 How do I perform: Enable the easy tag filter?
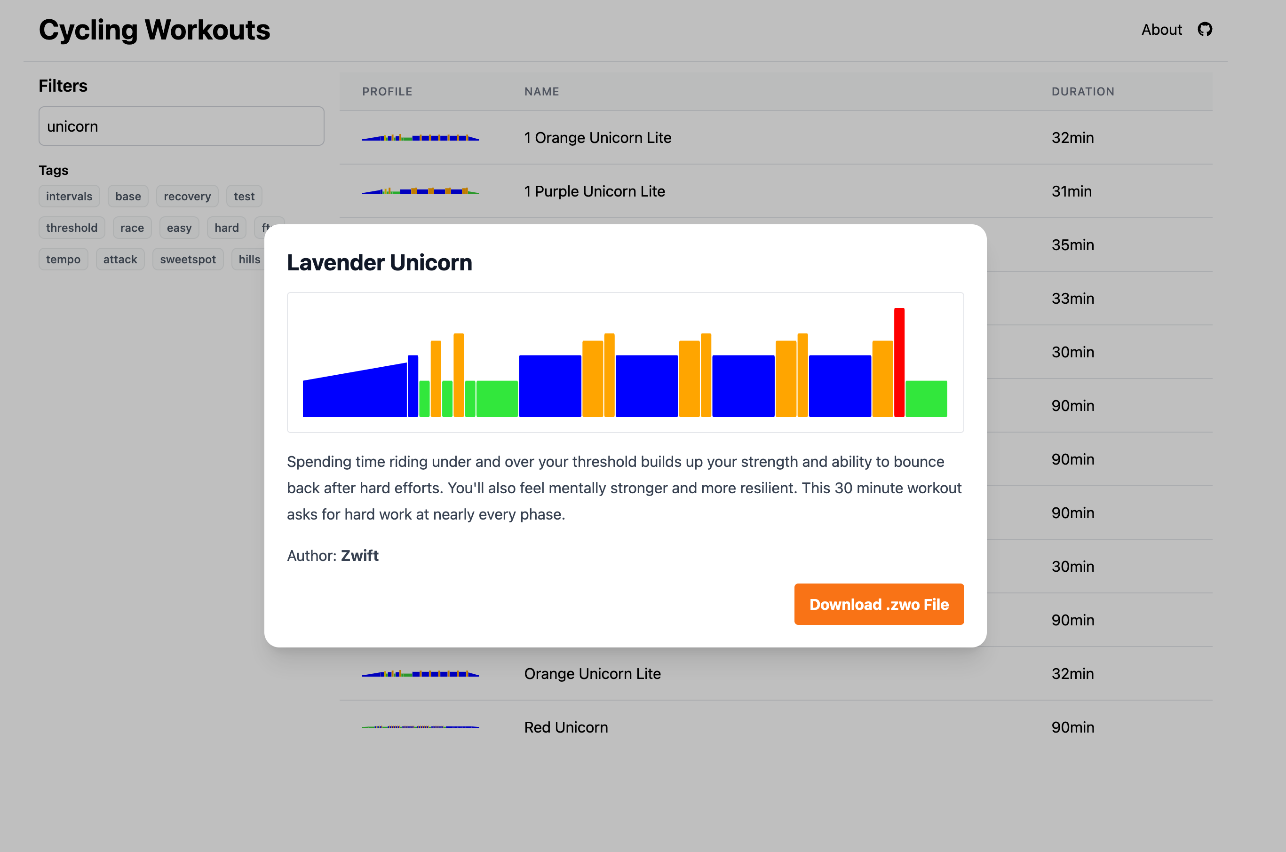179,228
